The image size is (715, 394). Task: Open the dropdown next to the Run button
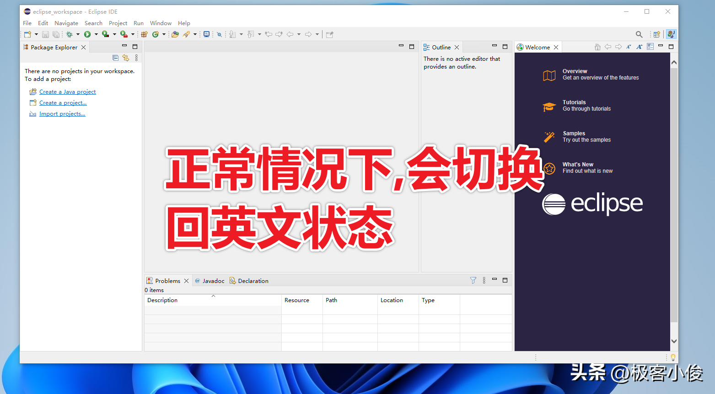coord(96,34)
